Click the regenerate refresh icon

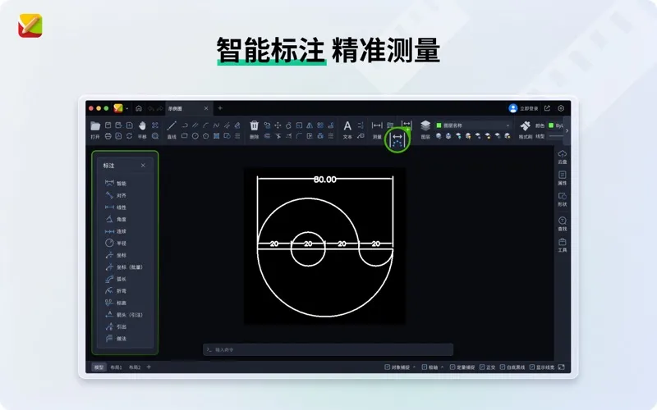point(129,136)
